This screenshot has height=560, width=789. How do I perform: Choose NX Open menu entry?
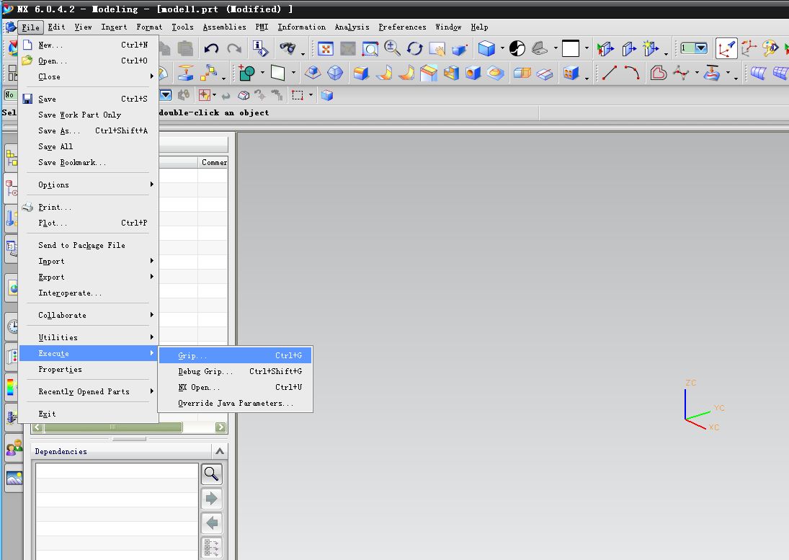point(236,388)
